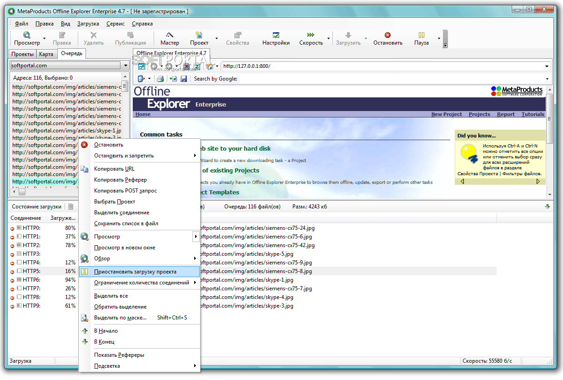Click the red stop icon for HTTP0

pos(12,228)
